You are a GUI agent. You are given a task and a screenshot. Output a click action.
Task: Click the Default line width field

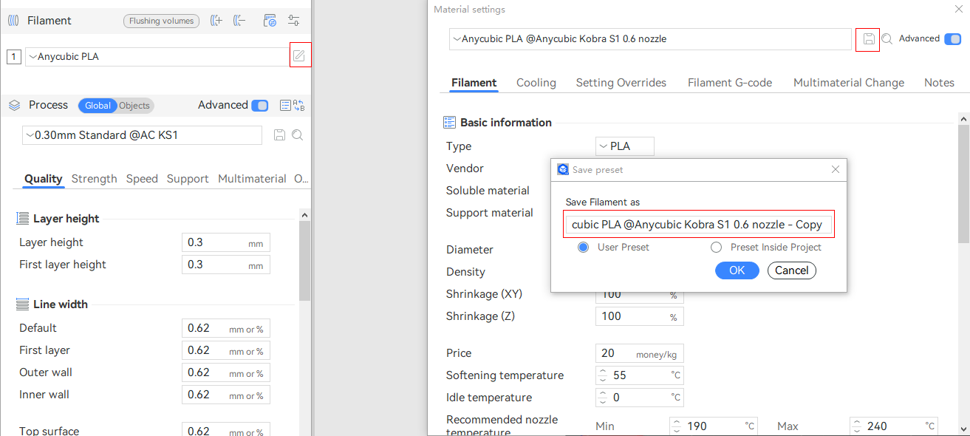(226, 328)
